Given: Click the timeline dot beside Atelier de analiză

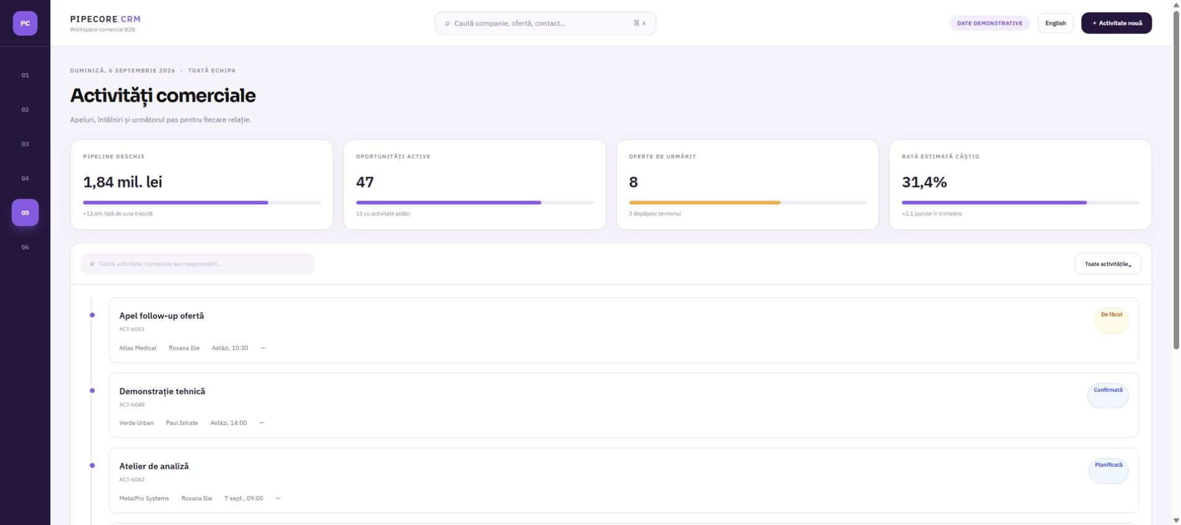Looking at the screenshot, I should tap(92, 466).
